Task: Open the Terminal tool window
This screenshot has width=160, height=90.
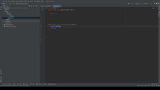Action: [39, 84]
